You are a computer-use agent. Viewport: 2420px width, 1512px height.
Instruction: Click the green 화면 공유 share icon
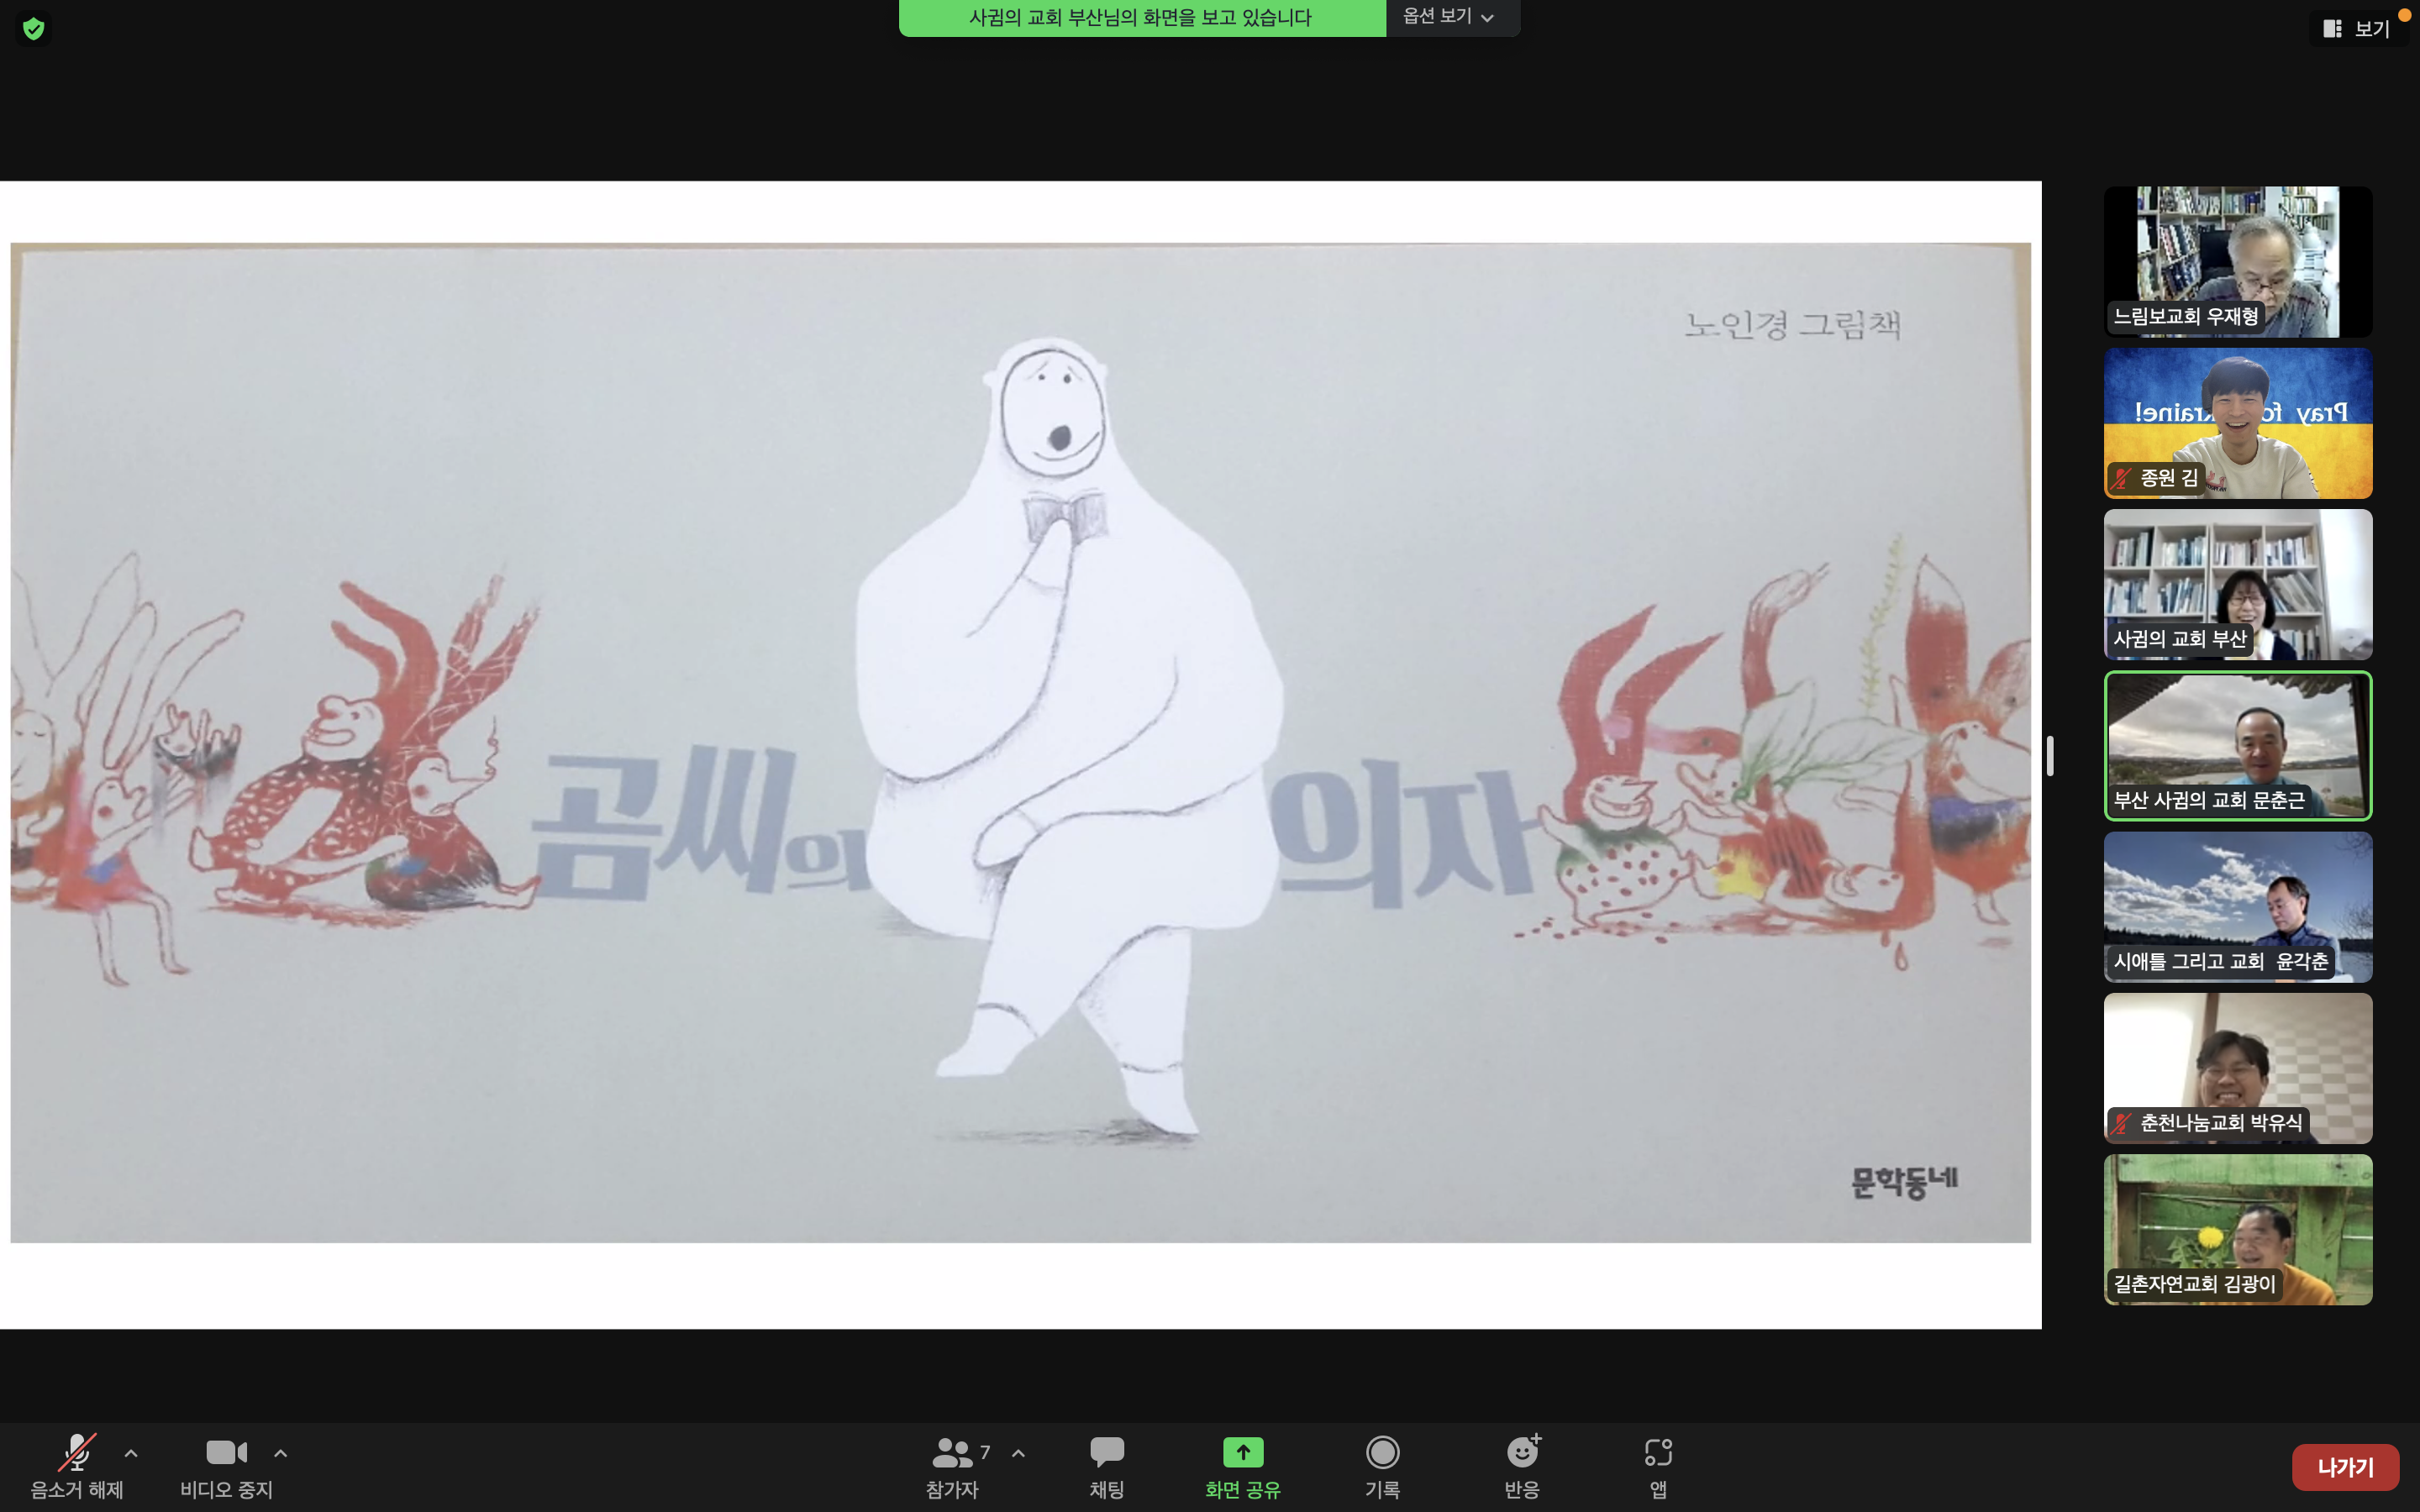tap(1243, 1452)
